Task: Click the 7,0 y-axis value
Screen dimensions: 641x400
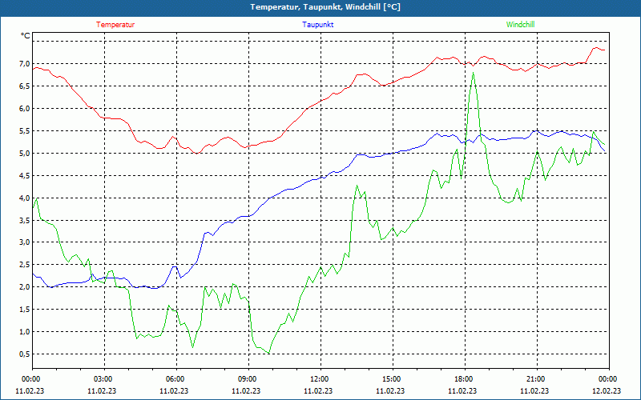Action: [x=25, y=63]
